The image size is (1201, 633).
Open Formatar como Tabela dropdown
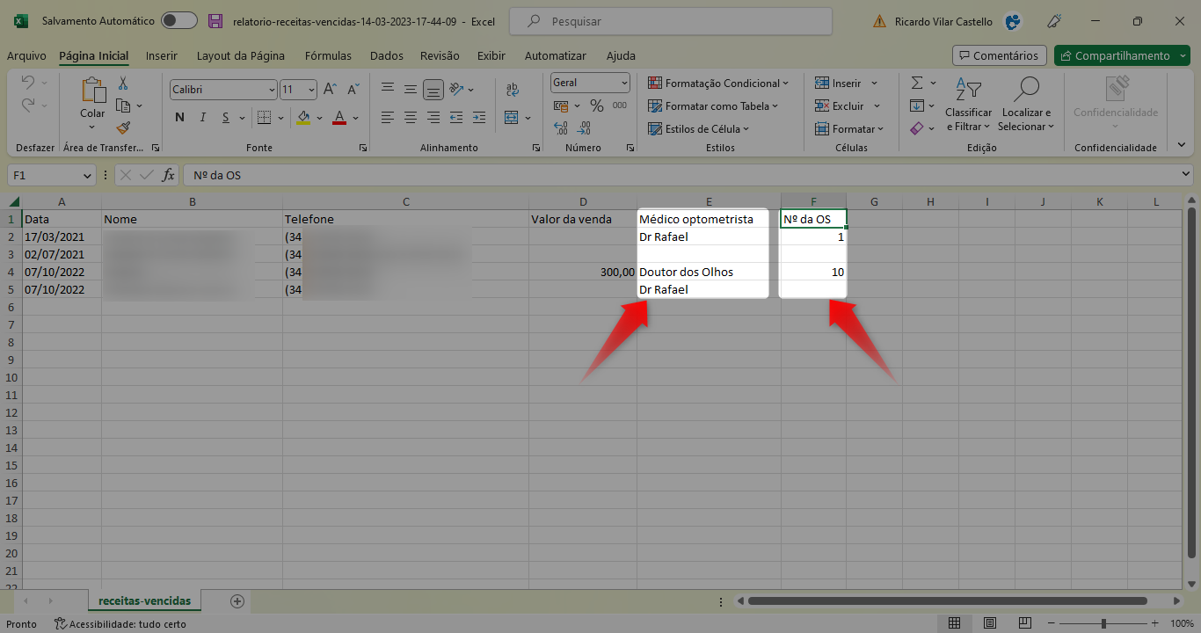713,106
